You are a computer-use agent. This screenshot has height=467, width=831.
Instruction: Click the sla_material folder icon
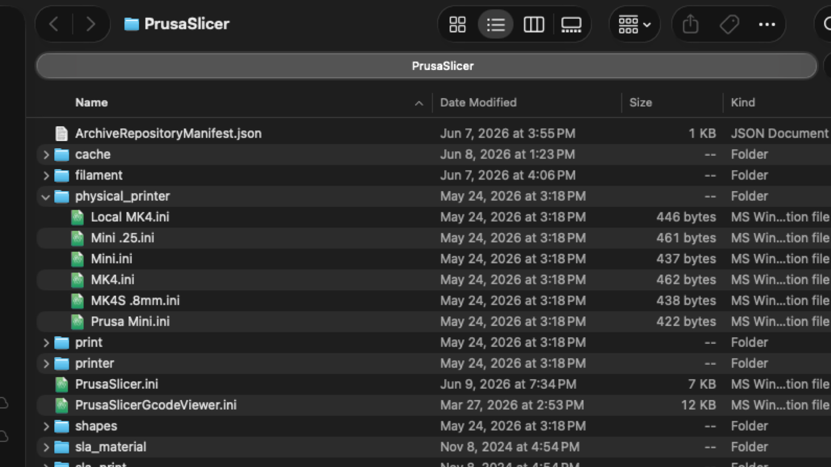coord(61,447)
